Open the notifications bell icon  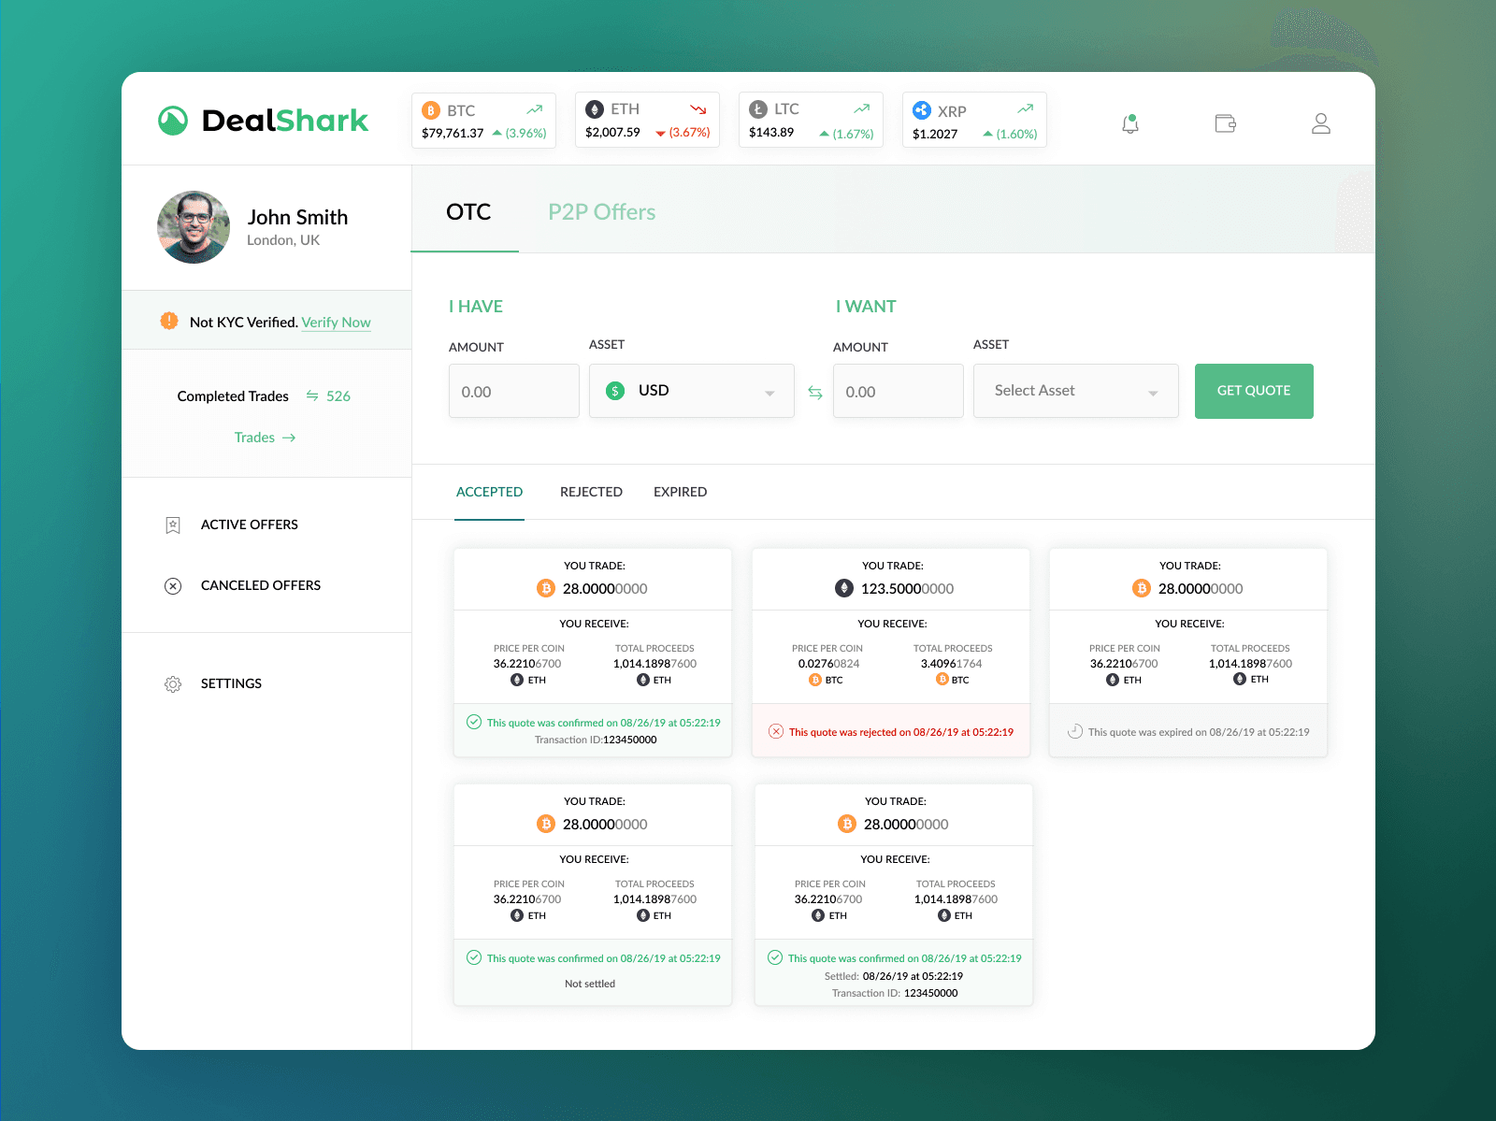pos(1130,123)
